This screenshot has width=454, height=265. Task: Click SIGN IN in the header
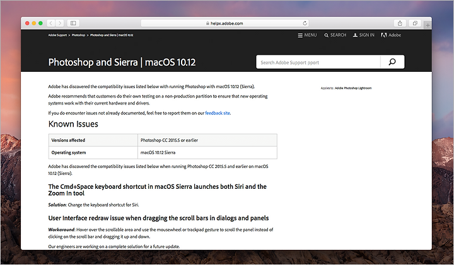click(x=363, y=35)
